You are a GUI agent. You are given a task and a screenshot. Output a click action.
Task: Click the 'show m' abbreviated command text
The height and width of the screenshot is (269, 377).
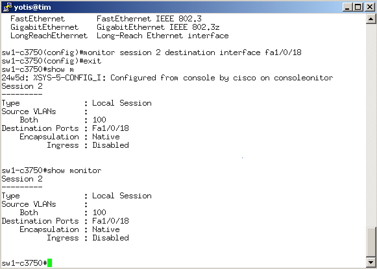coord(60,69)
